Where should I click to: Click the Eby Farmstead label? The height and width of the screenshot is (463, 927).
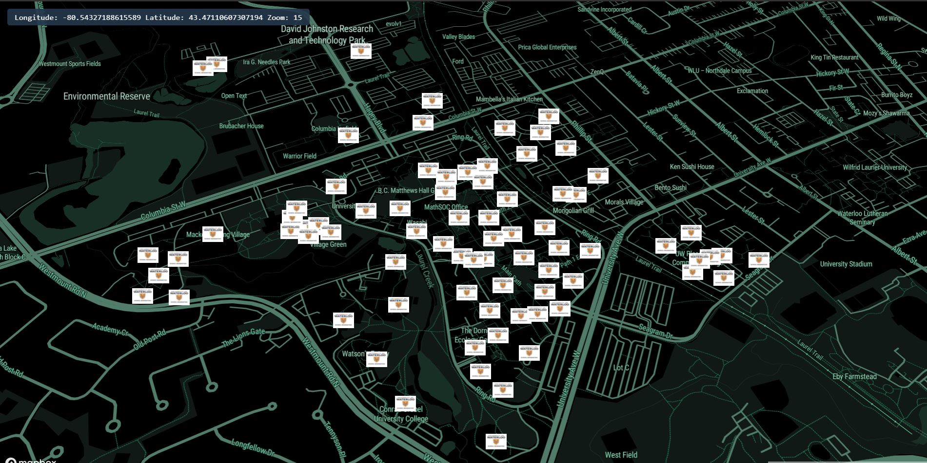tap(854, 376)
